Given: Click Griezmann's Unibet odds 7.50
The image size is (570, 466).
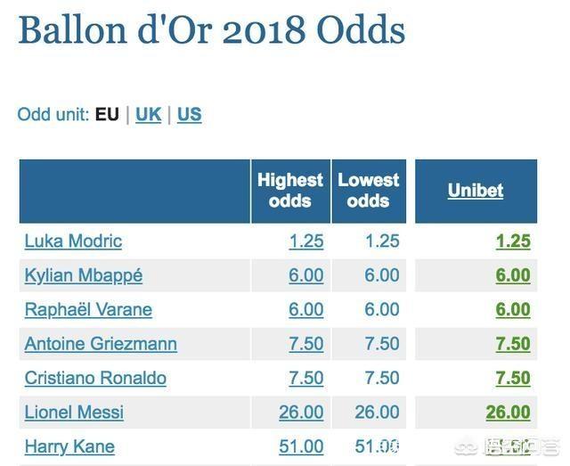Looking at the screenshot, I should pyautogui.click(x=512, y=344).
